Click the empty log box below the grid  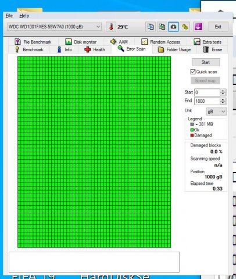pos(94,262)
